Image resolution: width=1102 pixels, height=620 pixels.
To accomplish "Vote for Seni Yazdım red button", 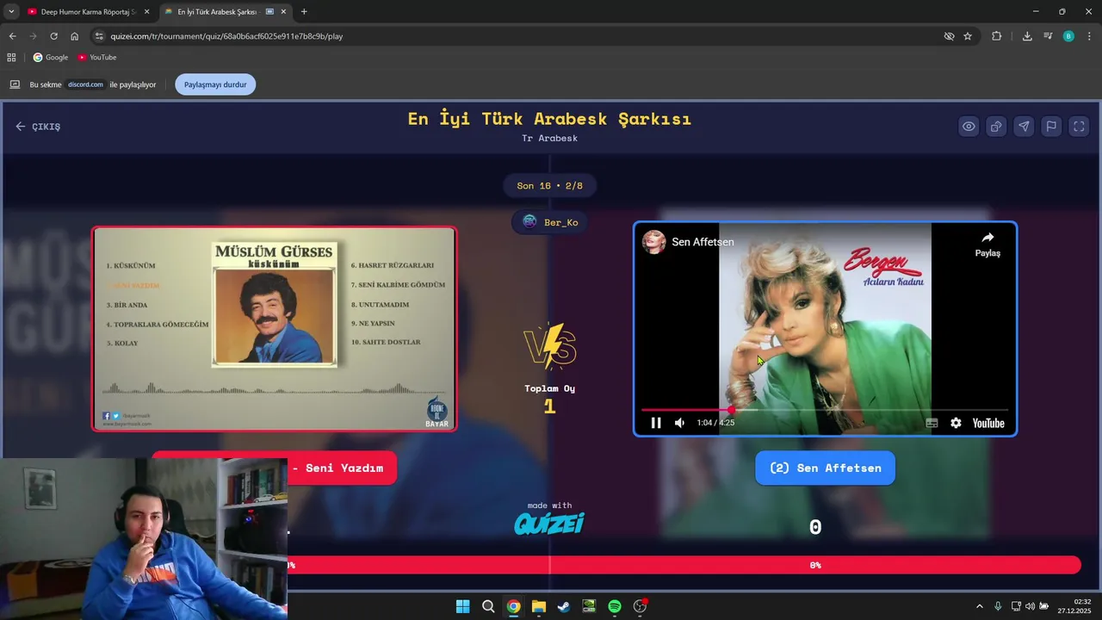I will 343,468.
